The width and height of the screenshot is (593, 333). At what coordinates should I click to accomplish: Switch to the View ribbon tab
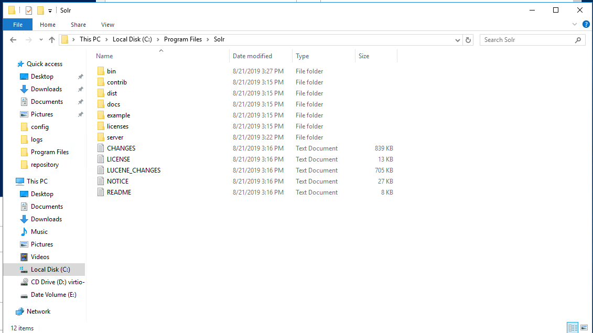[107, 25]
